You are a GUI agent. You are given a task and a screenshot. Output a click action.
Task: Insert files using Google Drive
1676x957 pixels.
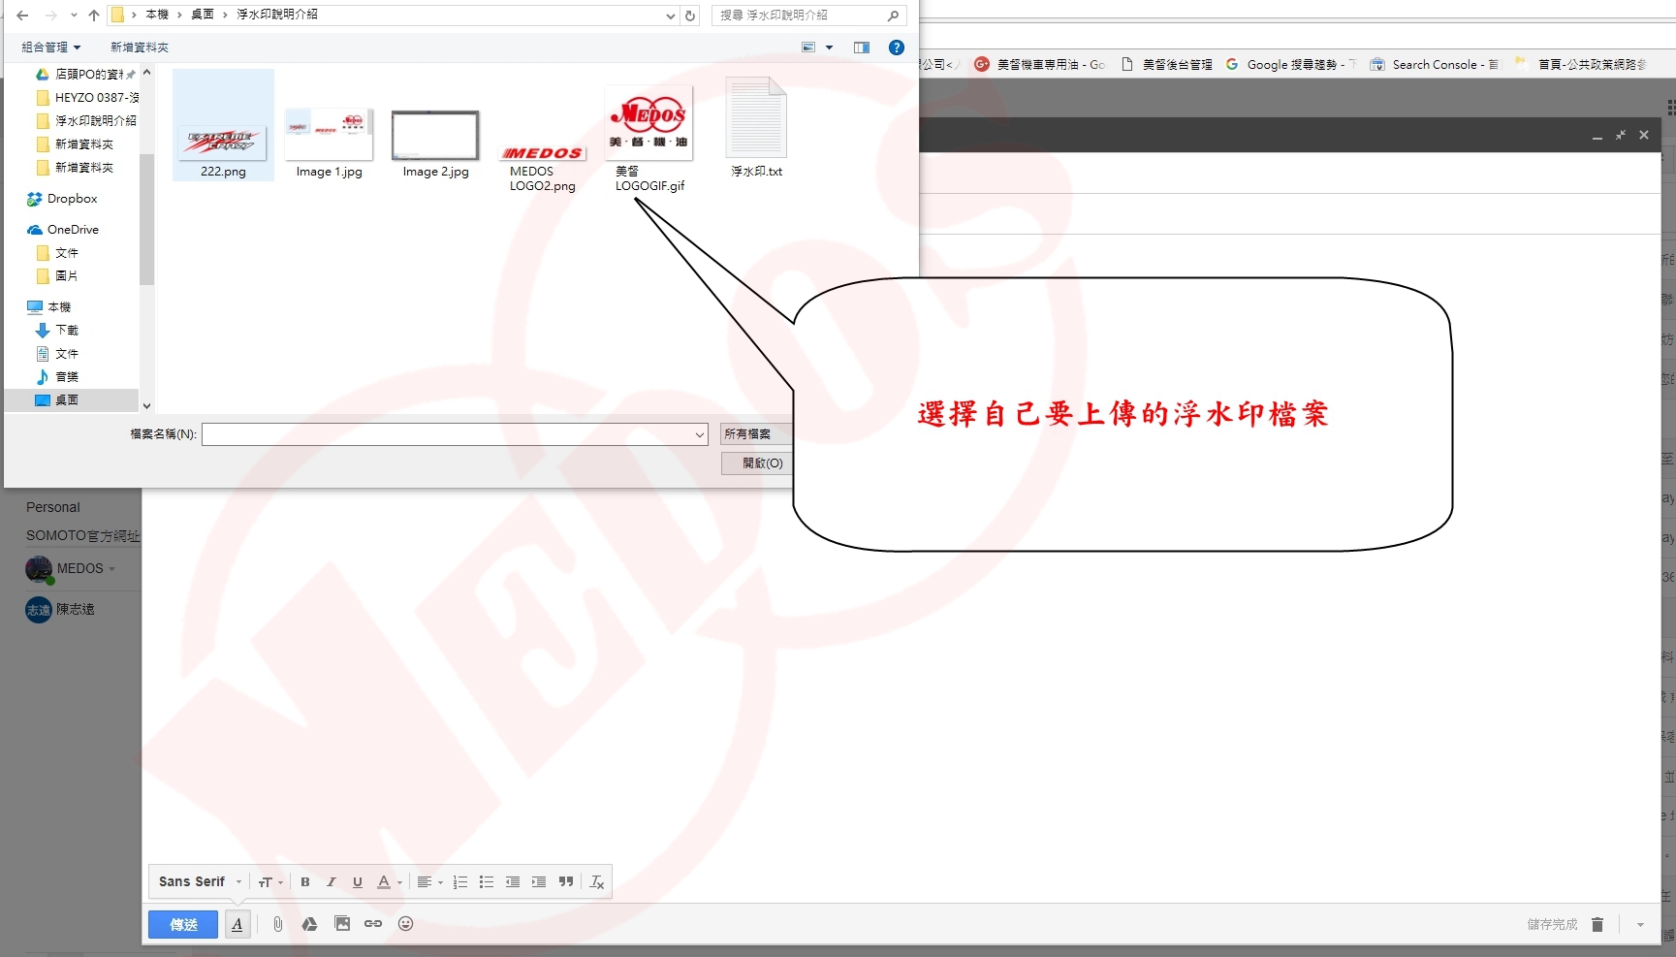click(x=309, y=924)
